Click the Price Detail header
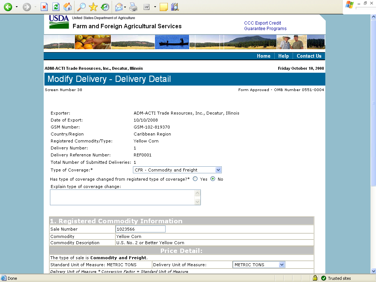 point(181,251)
